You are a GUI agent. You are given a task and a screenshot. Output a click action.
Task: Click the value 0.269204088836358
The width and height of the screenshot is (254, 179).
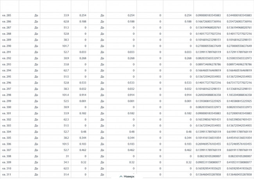point(208,95)
